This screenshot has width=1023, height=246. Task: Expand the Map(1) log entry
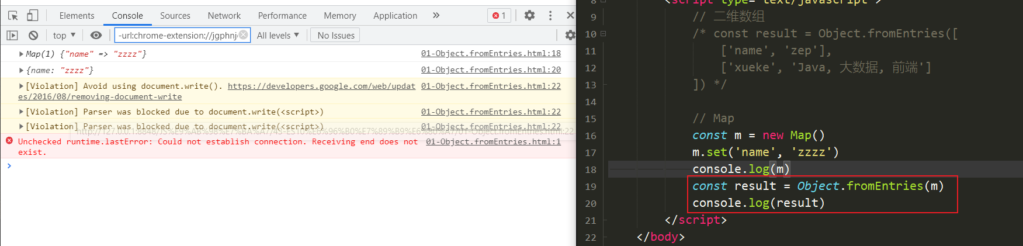point(21,54)
